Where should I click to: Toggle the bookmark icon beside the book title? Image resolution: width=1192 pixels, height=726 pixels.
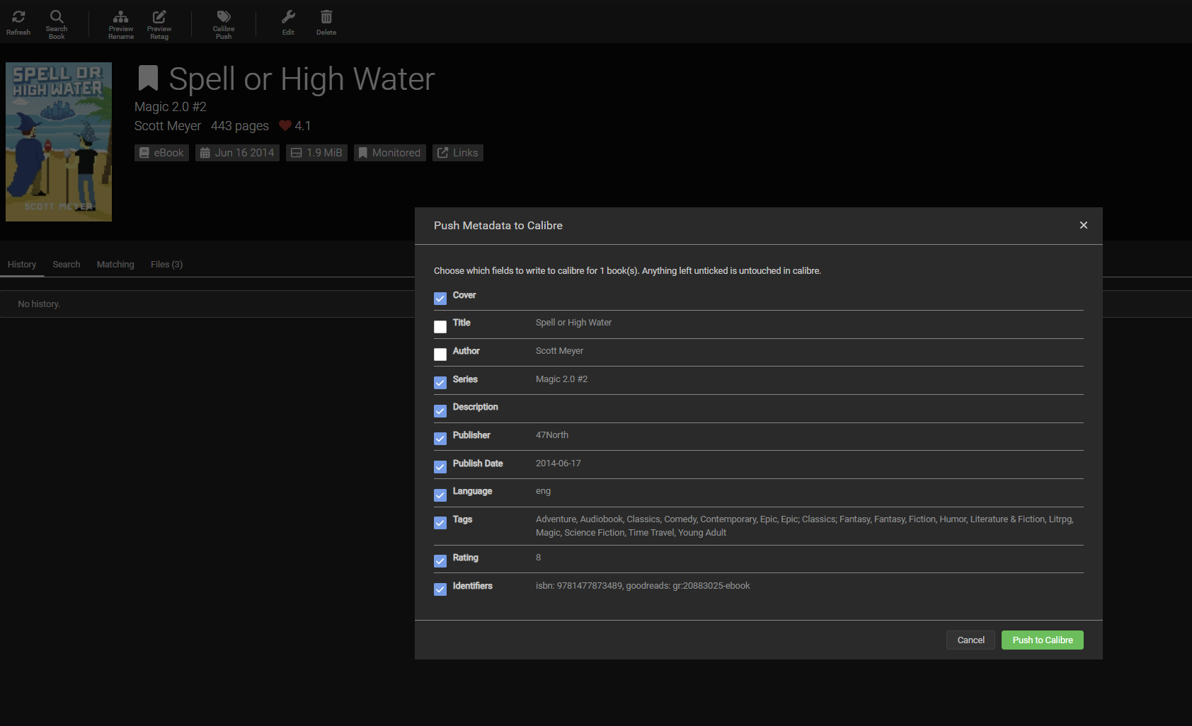pos(148,79)
